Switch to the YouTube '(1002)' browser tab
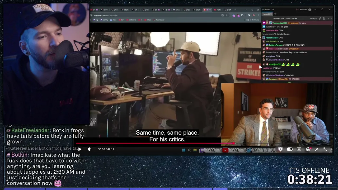This screenshot has width=338, height=190. pos(218,10)
